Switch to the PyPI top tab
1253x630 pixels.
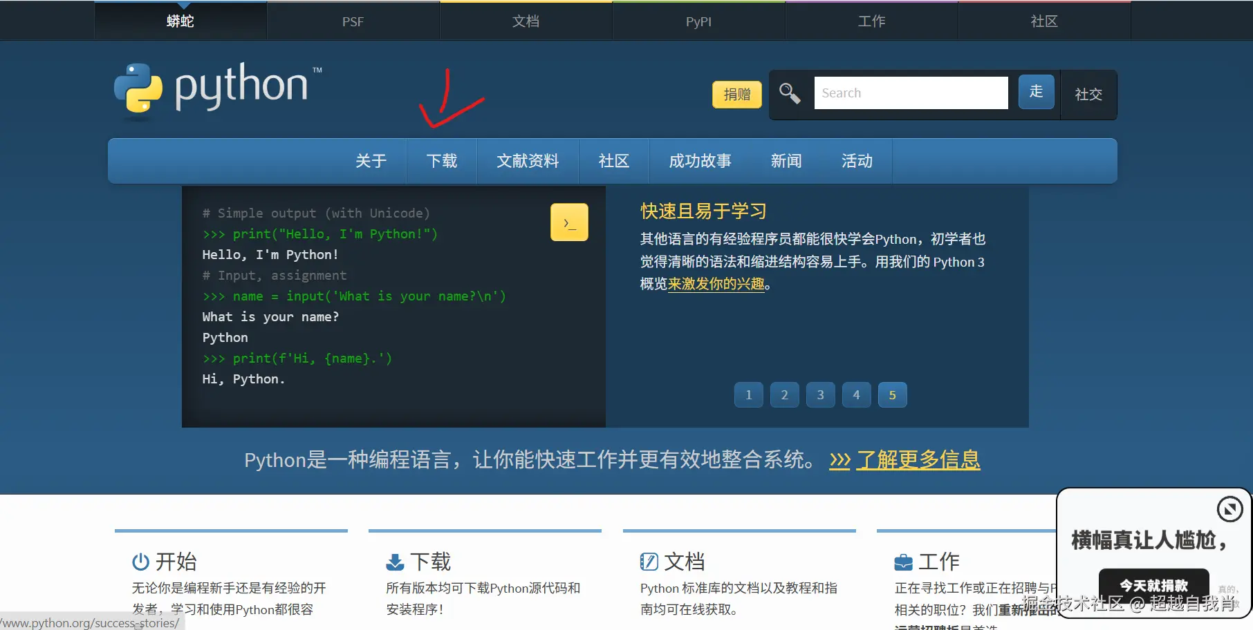coord(698,21)
